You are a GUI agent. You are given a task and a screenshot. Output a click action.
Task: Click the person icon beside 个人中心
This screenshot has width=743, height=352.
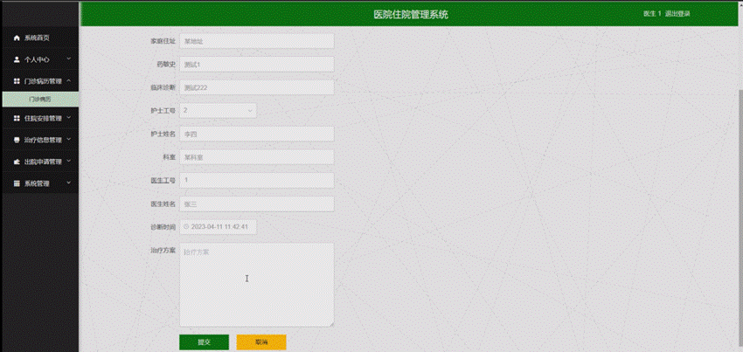(17, 59)
